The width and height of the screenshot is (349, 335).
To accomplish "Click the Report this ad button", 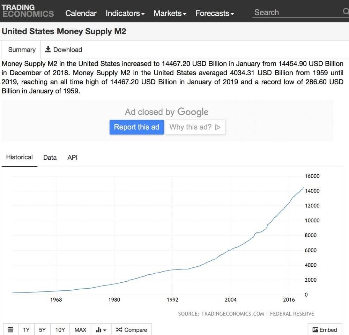I will point(137,127).
